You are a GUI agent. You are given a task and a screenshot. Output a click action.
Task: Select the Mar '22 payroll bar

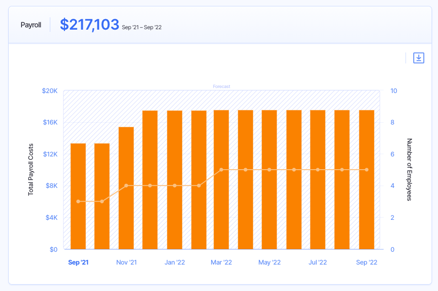click(x=221, y=180)
